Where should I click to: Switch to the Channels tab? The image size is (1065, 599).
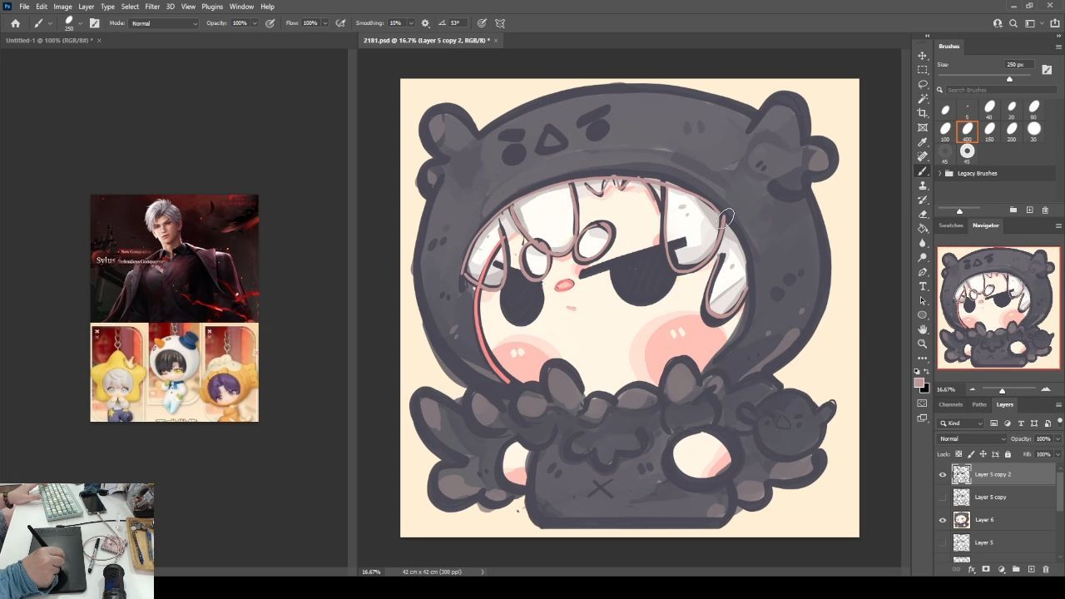point(950,404)
